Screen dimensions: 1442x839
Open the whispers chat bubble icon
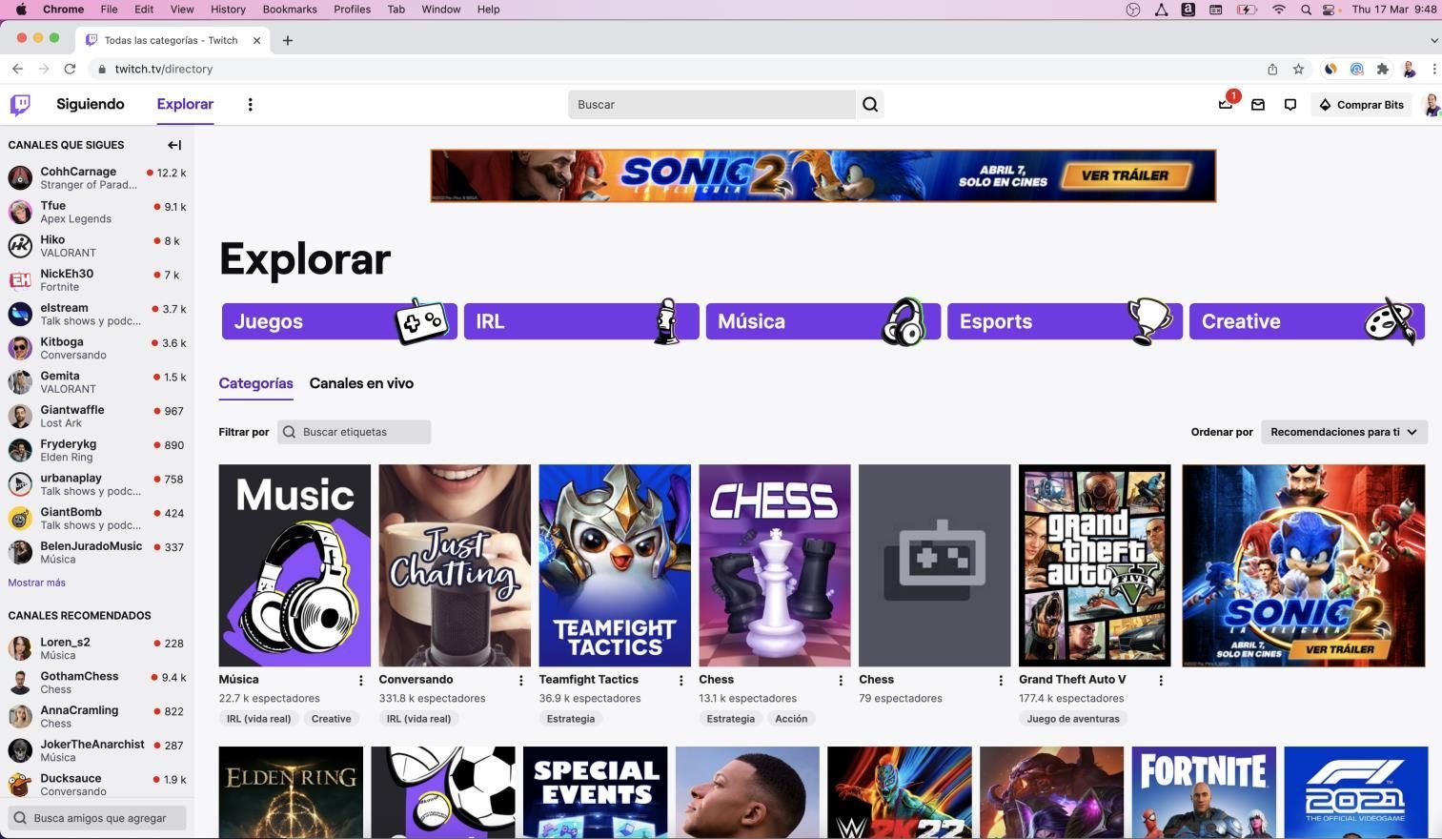pos(1290,105)
